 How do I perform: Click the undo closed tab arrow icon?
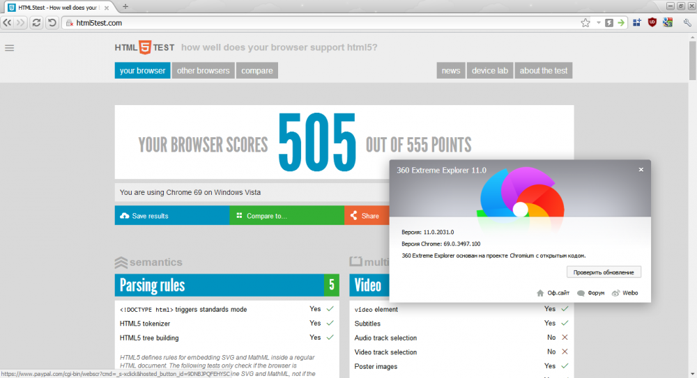(52, 23)
